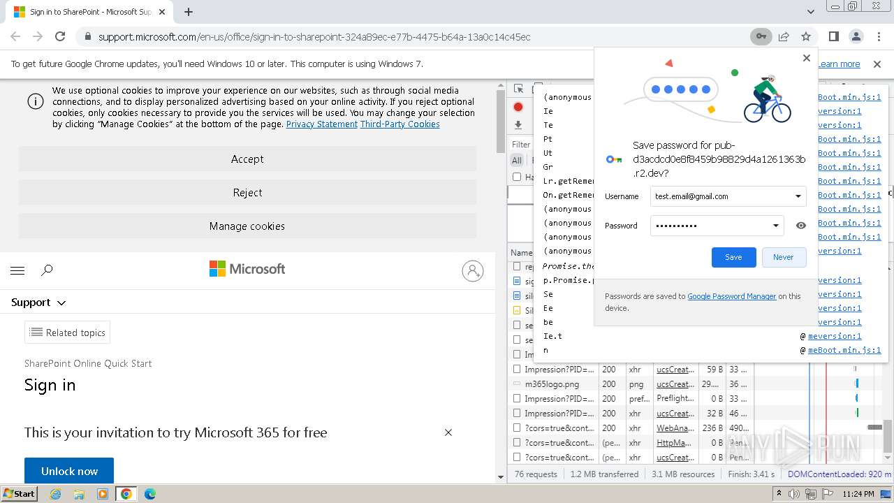This screenshot has width=894, height=503.
Task: Click the Unlock now button
Action: [x=69, y=471]
